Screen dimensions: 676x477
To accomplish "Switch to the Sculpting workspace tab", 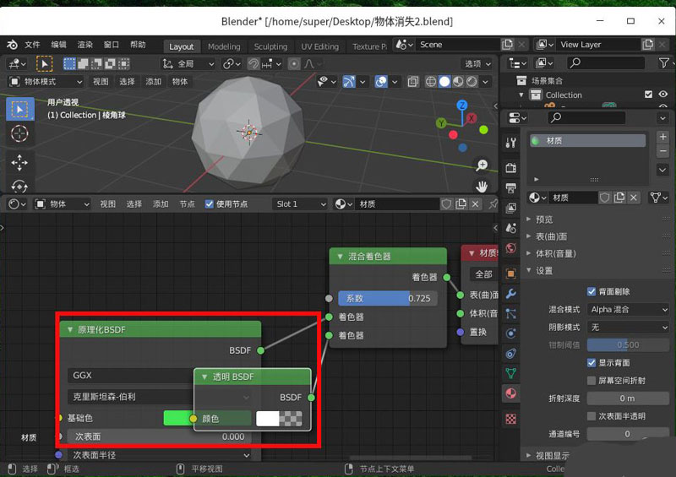I will click(x=270, y=46).
